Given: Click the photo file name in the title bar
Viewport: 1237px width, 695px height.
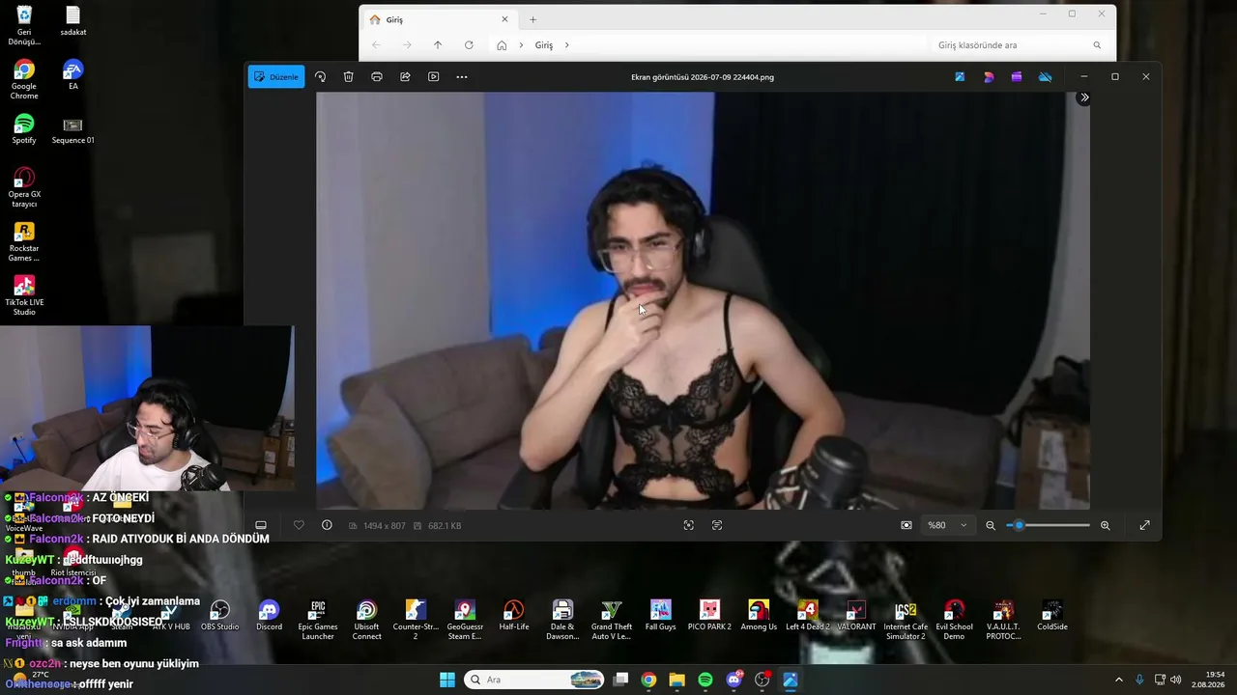Looking at the screenshot, I should (703, 77).
